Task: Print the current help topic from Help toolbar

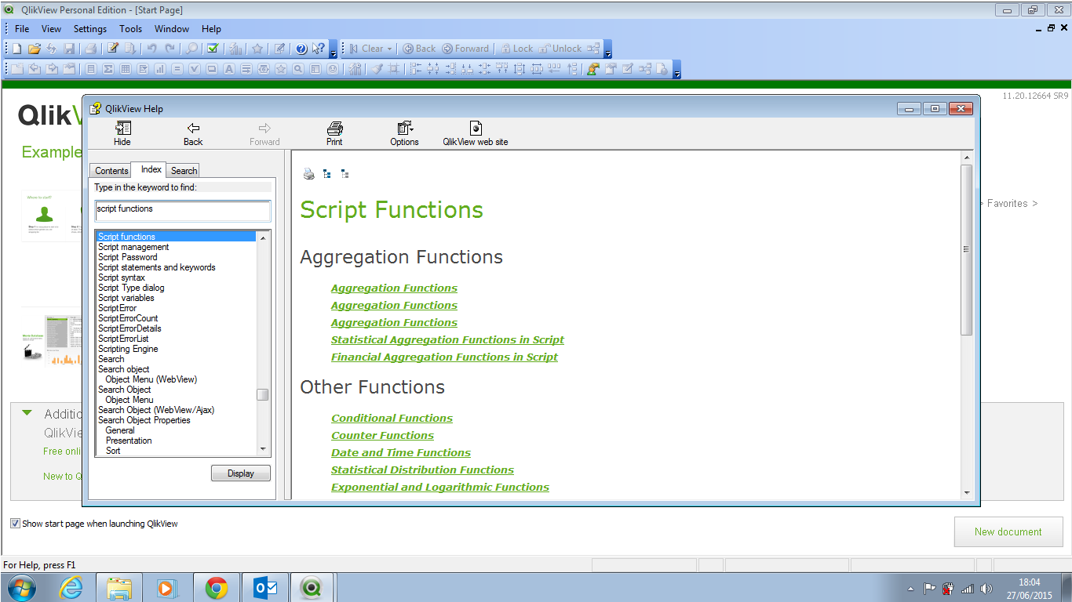Action: click(x=334, y=133)
